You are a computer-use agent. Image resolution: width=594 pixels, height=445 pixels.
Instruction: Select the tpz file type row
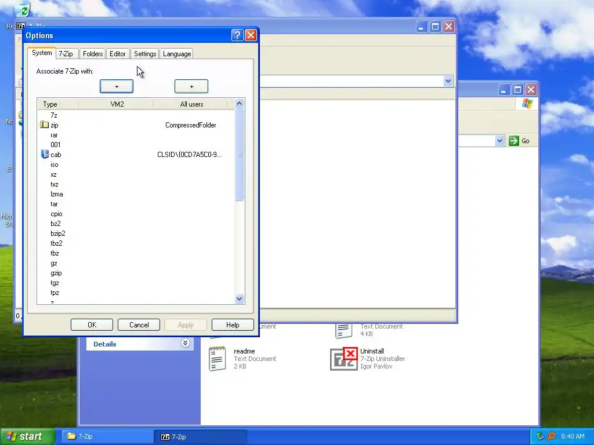[x=136, y=293]
